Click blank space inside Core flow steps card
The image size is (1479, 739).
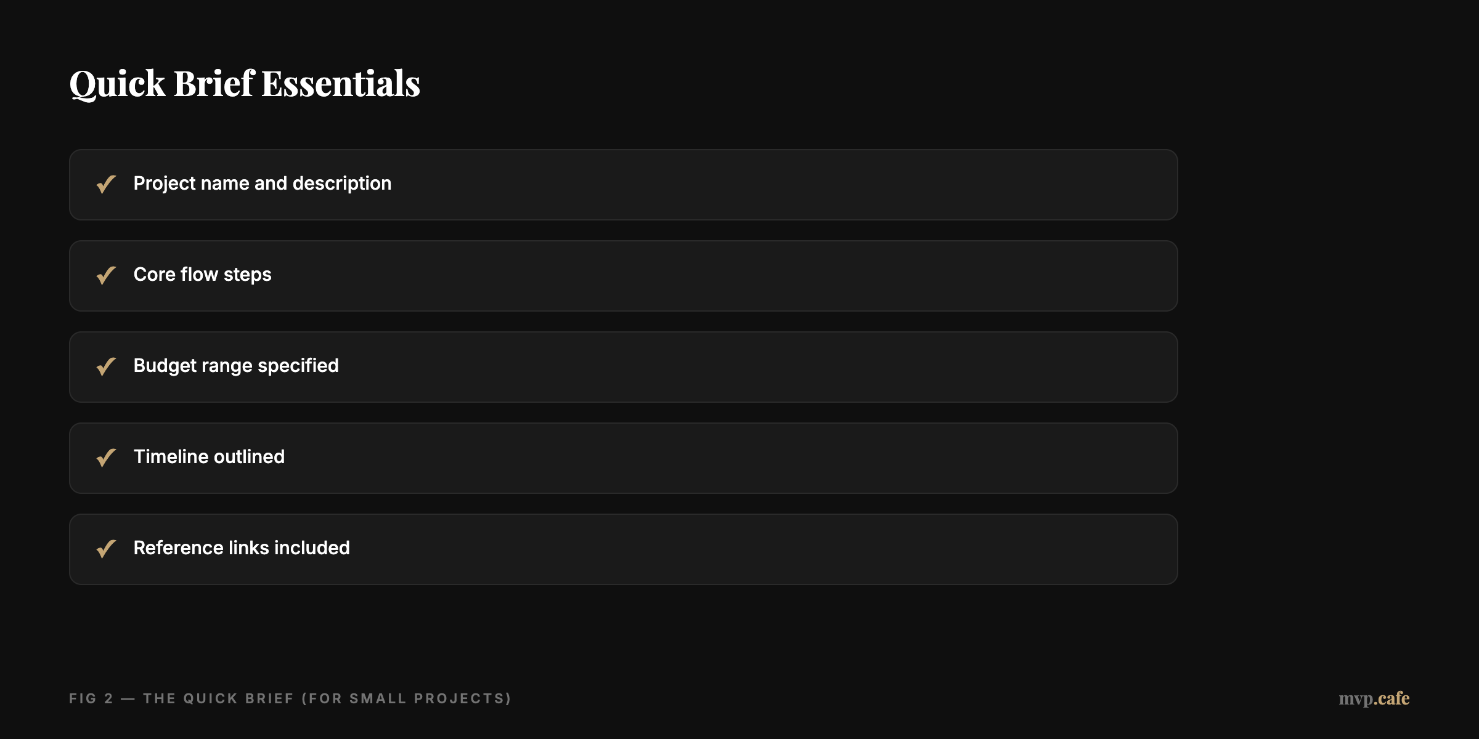pyautogui.click(x=739, y=276)
